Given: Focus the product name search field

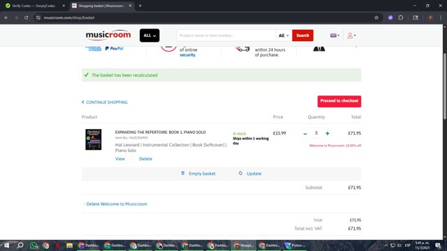Looking at the screenshot, I should (x=226, y=36).
